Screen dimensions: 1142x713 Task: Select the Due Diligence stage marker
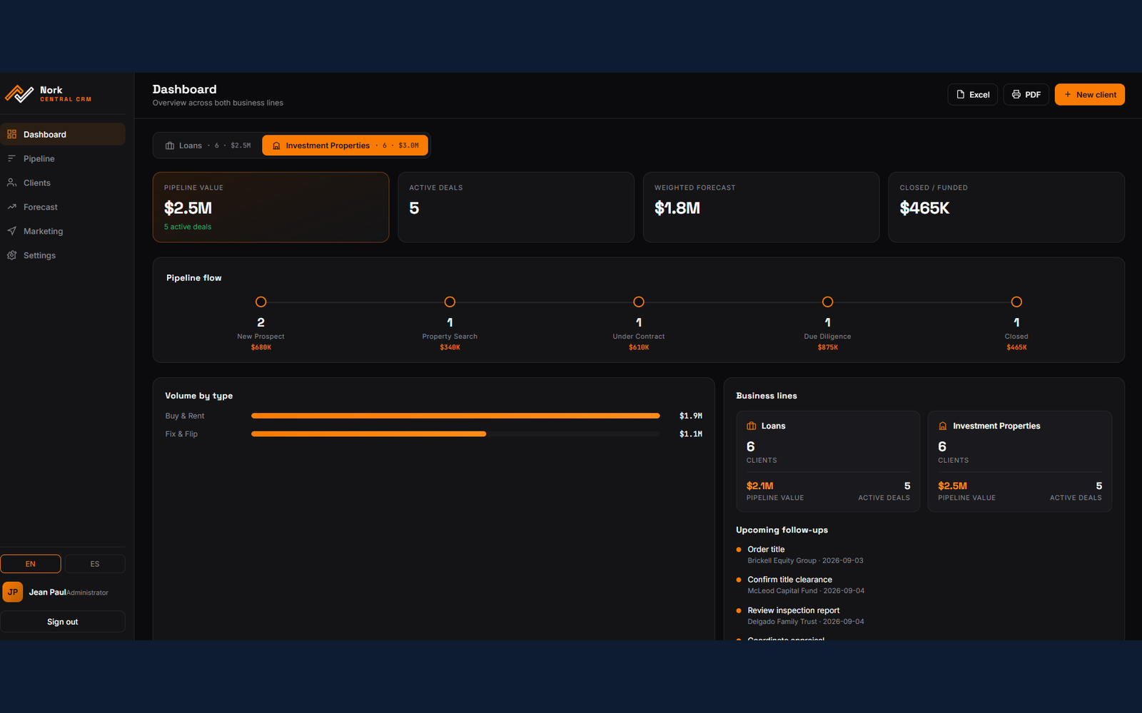tap(827, 302)
